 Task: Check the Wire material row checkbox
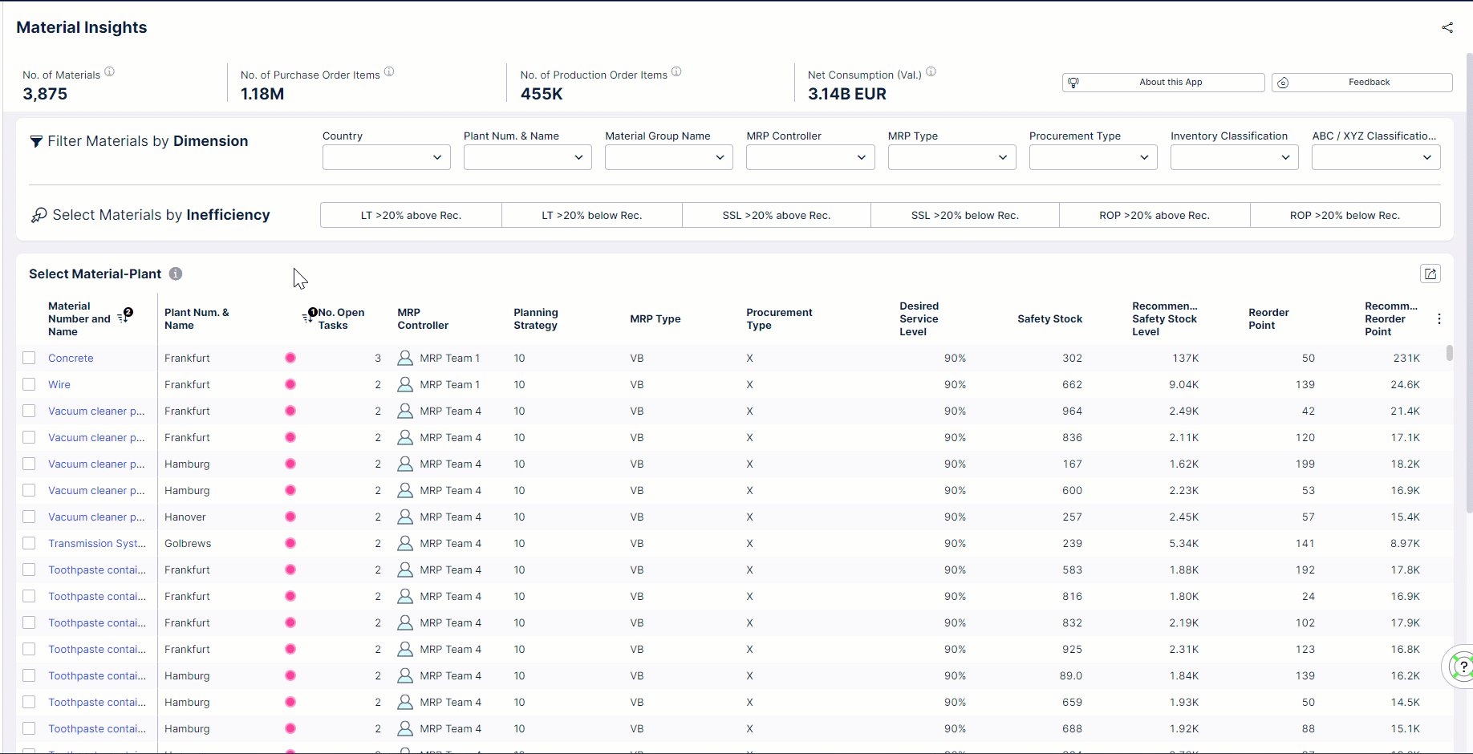pyautogui.click(x=29, y=384)
